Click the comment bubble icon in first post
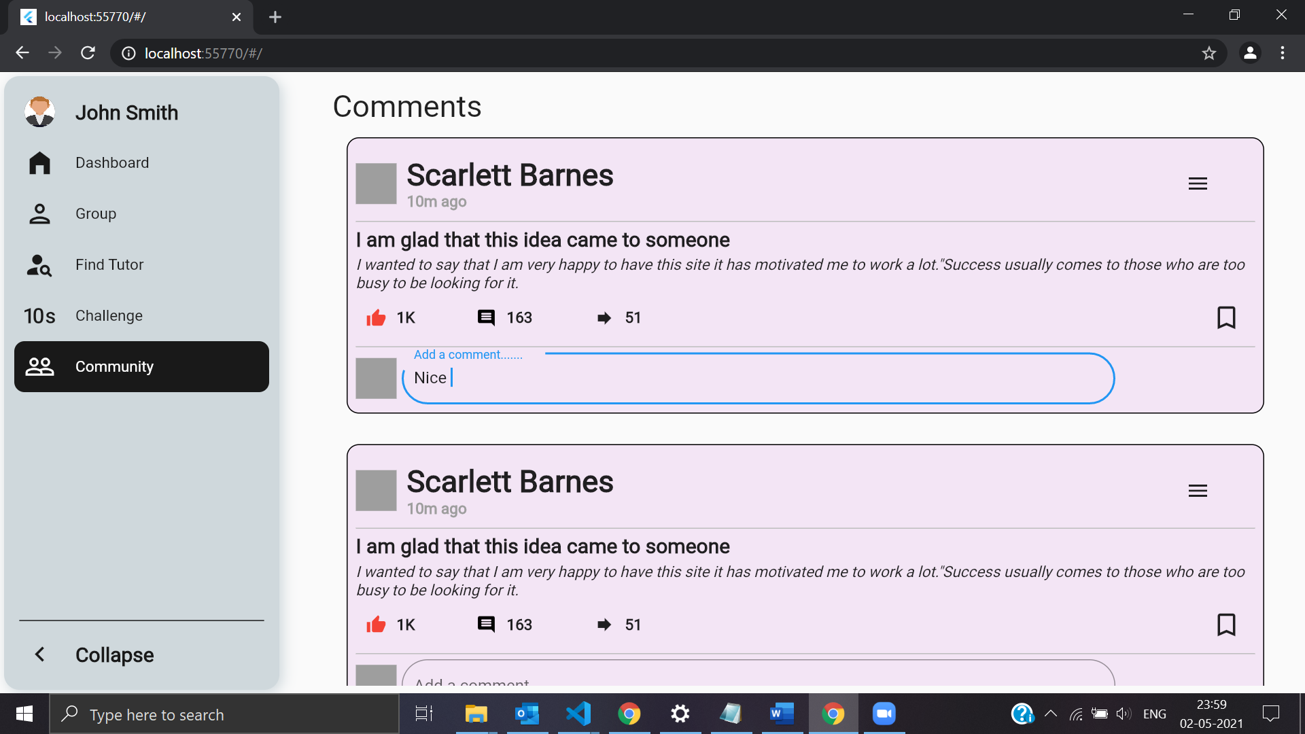This screenshot has width=1305, height=734. 486,317
